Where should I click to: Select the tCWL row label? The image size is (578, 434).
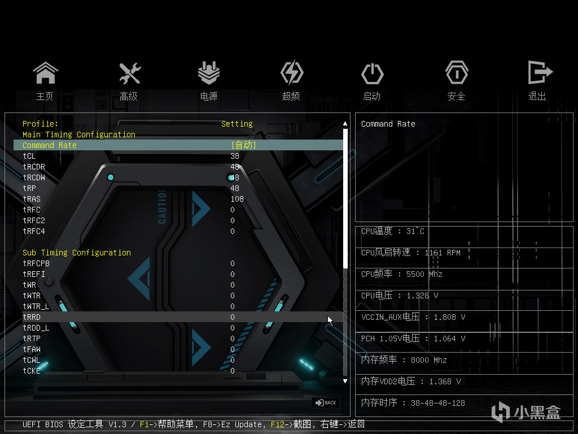[x=32, y=360]
